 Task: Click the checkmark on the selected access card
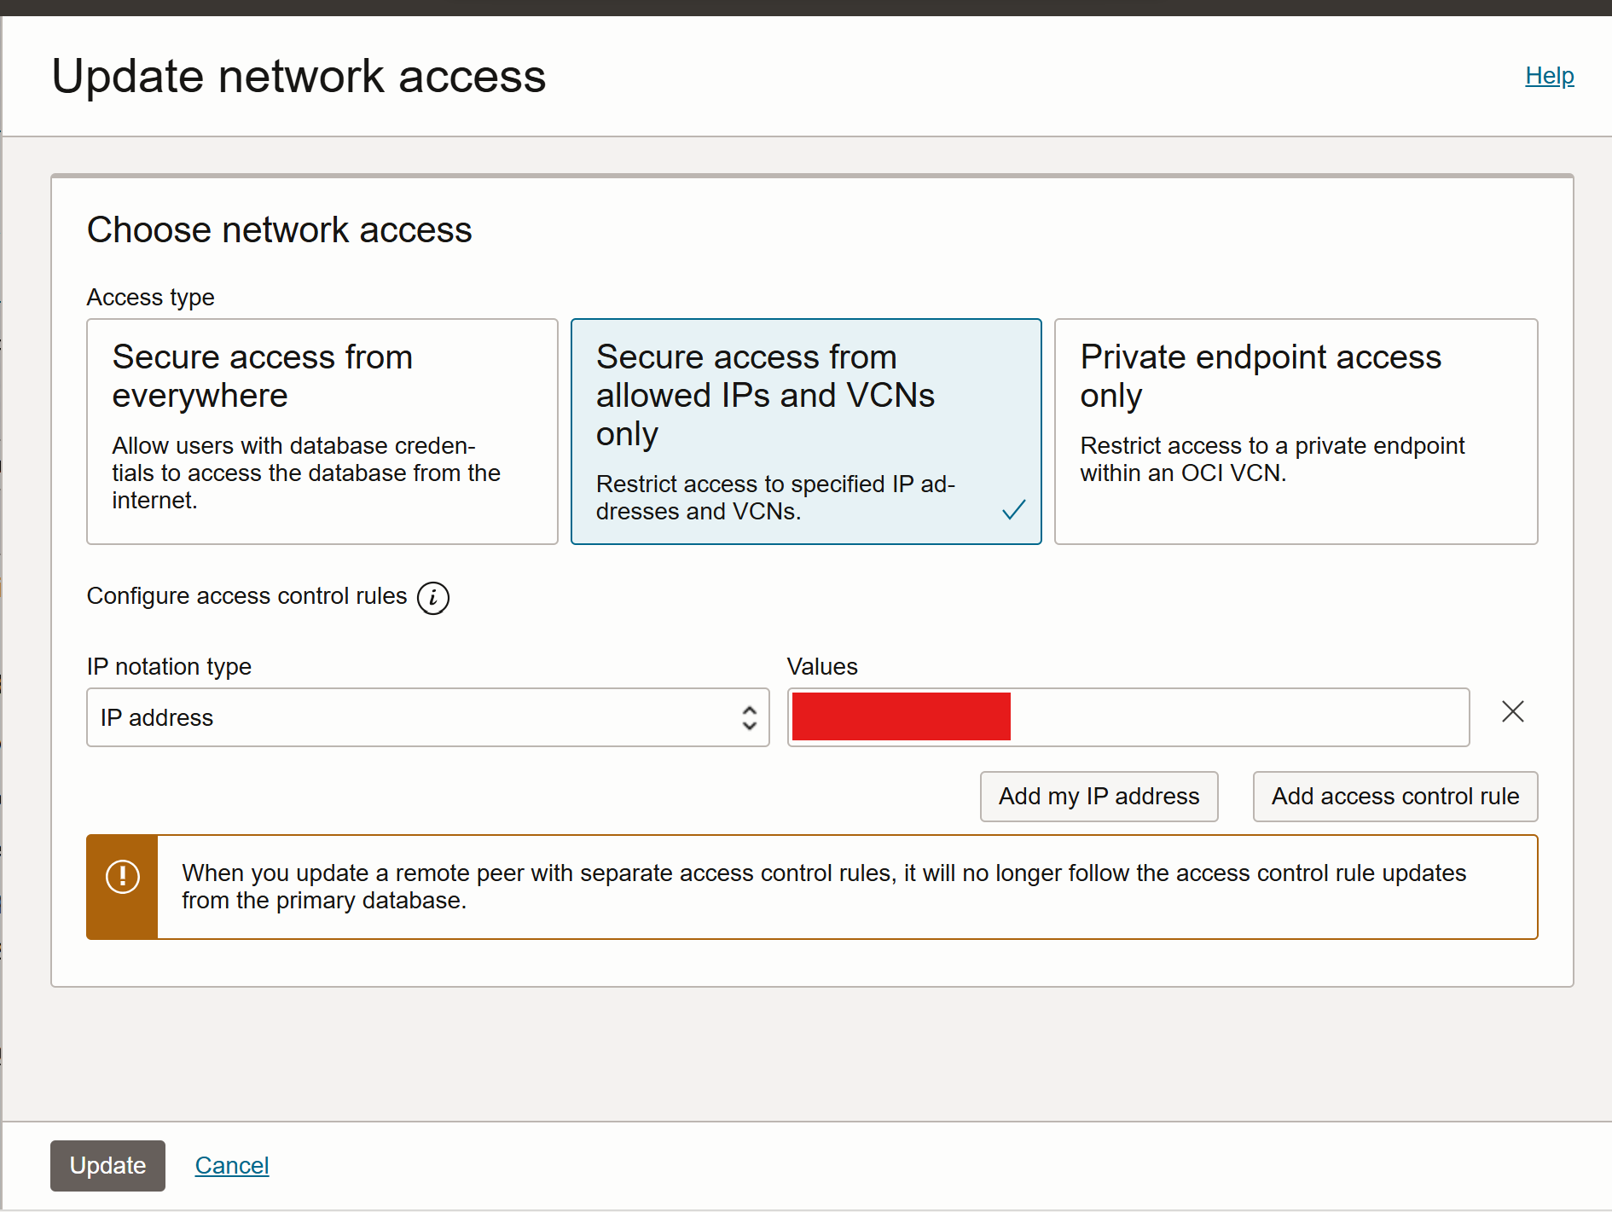coord(1013,509)
